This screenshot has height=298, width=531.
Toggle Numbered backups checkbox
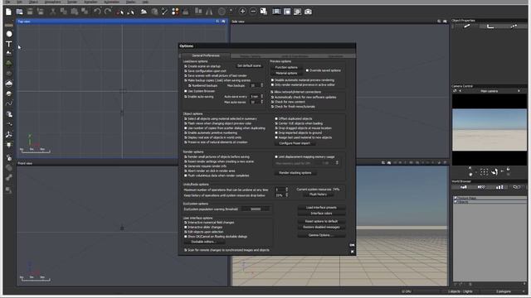(x=190, y=86)
